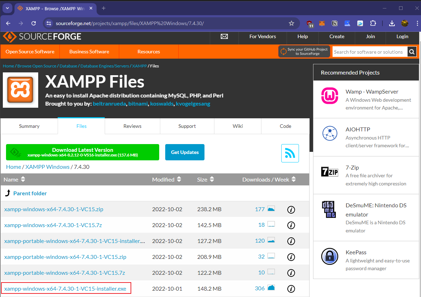The image size is (421, 297).
Task: Sort files by Modified column arrows
Action: pos(179,179)
